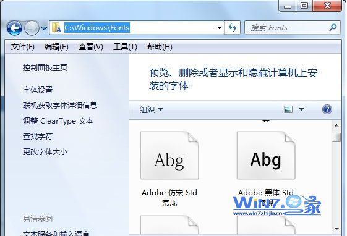The height and width of the screenshot is (236, 347).
Task: Click the search magnifier icon
Action: coord(333,28)
